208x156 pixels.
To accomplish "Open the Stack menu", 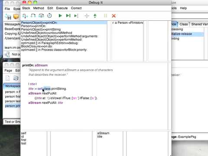I will click(26, 8).
